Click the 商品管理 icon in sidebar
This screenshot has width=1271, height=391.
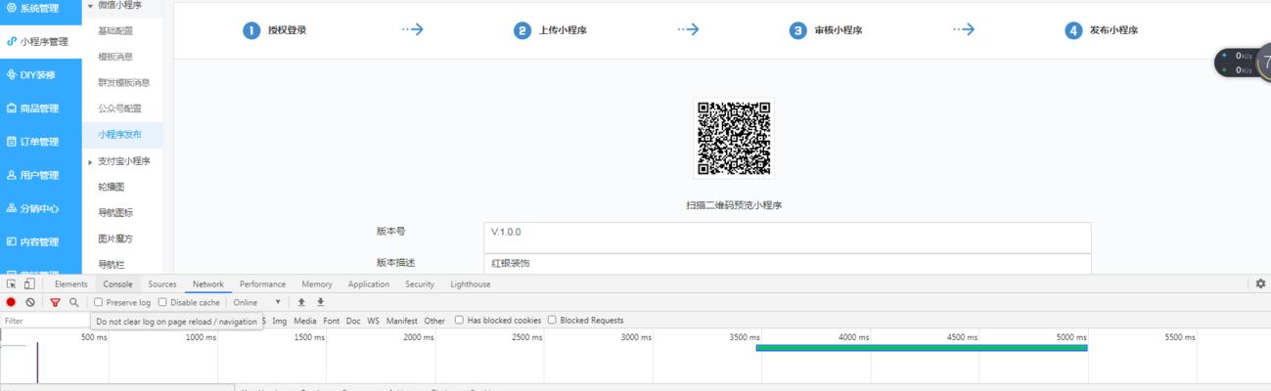12,109
